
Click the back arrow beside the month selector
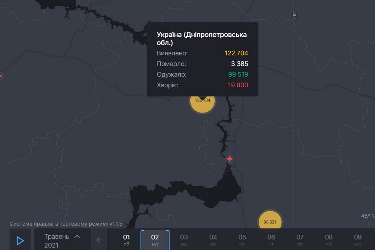click(x=99, y=240)
